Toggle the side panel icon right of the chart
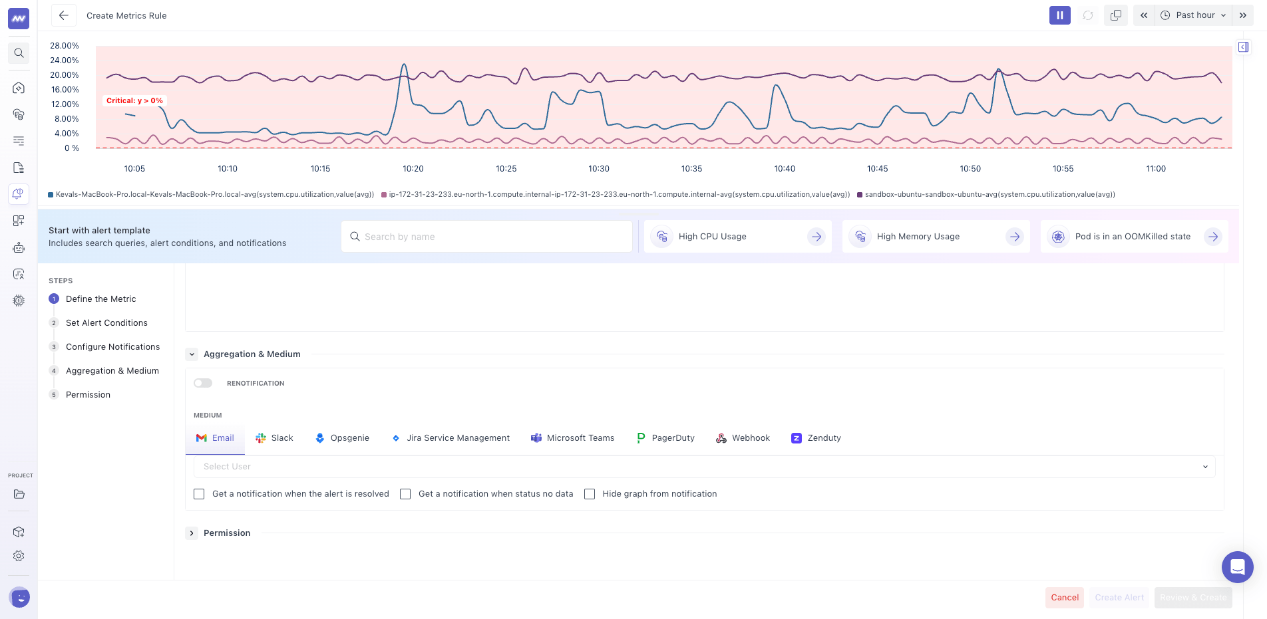Screen dimensions: 1267x619 [1243, 47]
